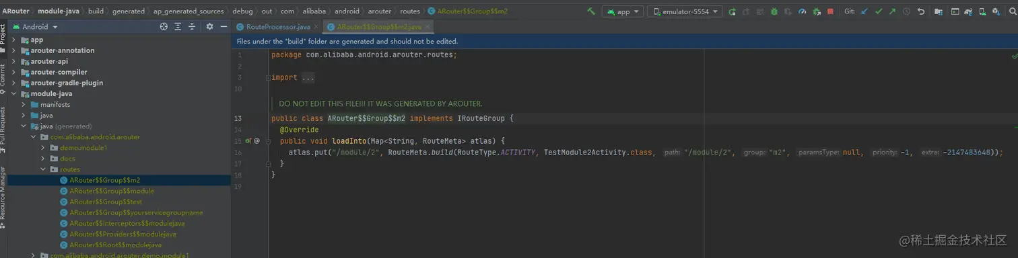Click the Git Commit checkmark icon

878,11
